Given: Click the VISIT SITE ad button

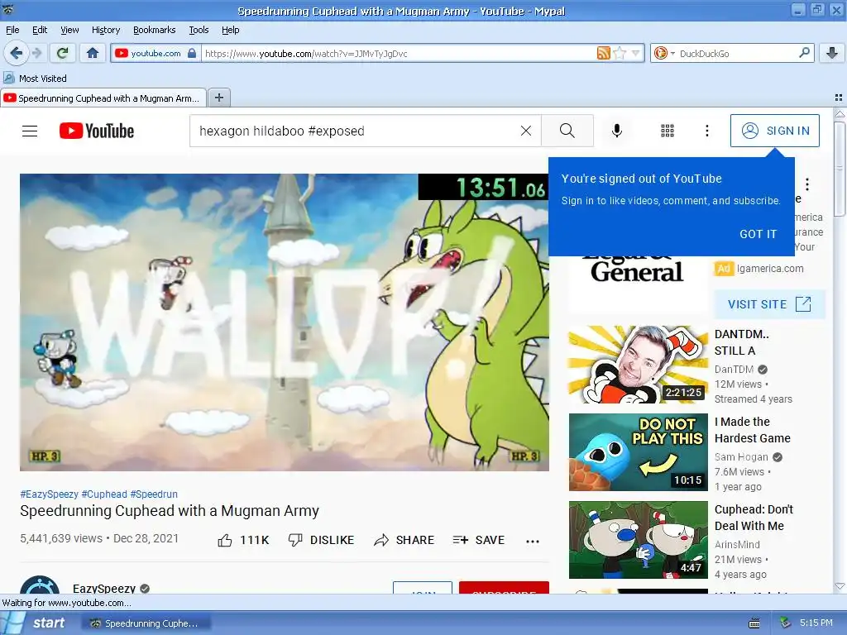Looking at the screenshot, I should (x=770, y=304).
